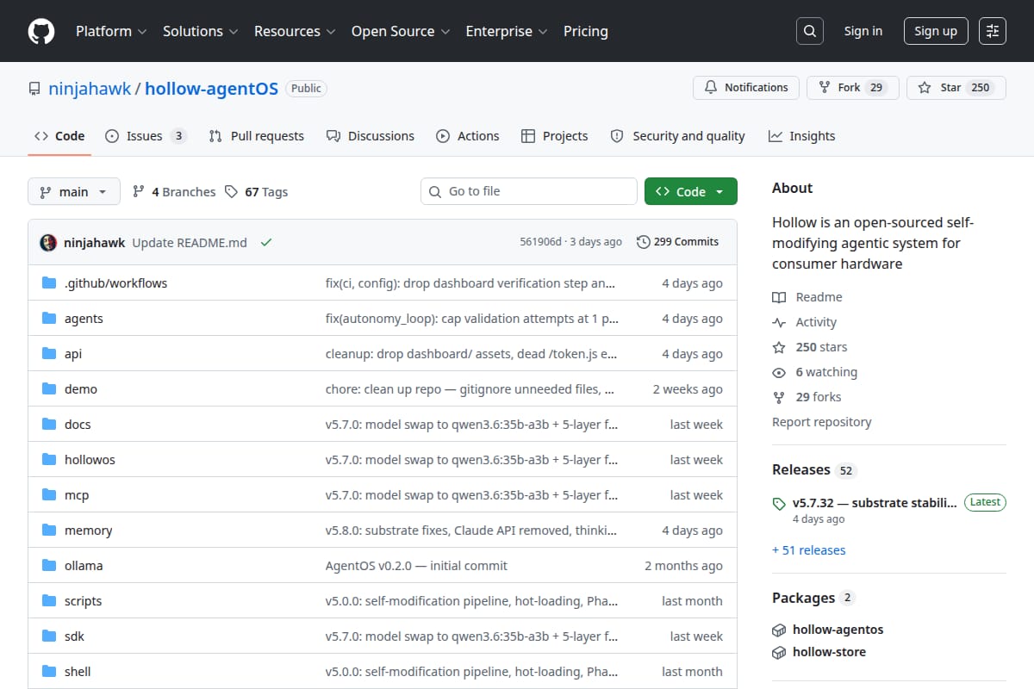Open the Actions tab
The image size is (1034, 689).
[x=468, y=136]
